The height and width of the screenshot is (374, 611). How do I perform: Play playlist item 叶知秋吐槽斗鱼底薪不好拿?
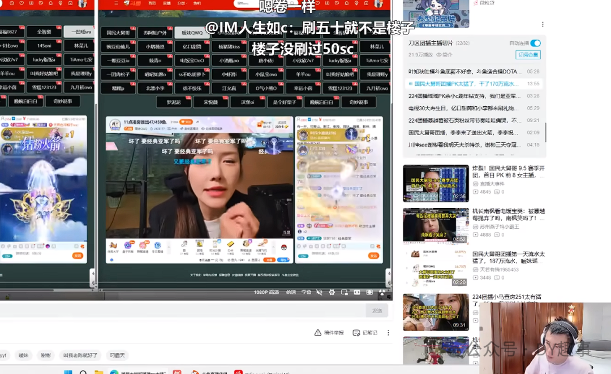coord(474,72)
